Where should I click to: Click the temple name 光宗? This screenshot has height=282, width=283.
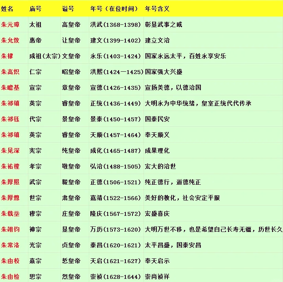[x=35, y=245]
